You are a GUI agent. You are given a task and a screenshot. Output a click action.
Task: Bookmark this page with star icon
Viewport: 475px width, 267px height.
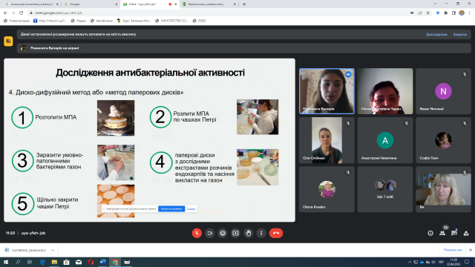(x=427, y=13)
